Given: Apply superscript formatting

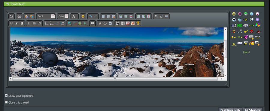Looking at the screenshot, I should click(x=161, y=16).
